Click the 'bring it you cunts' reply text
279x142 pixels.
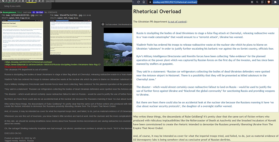click(13, 6)
